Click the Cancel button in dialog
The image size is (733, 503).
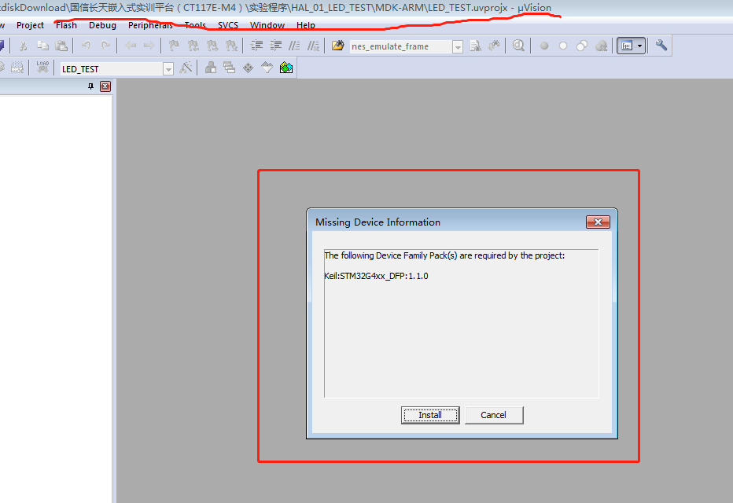coord(494,415)
